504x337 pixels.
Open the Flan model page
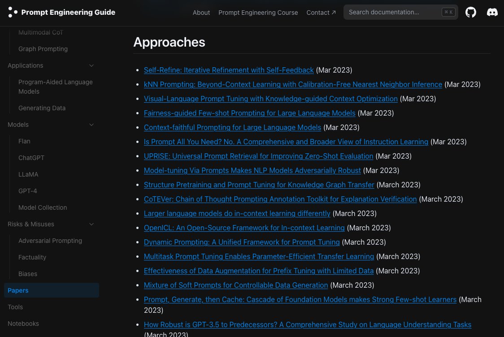click(24, 141)
